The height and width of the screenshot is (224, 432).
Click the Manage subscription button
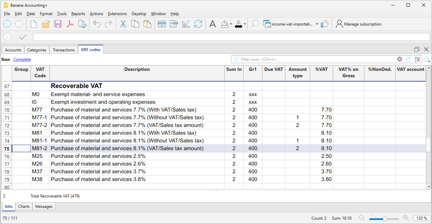[x=359, y=24]
